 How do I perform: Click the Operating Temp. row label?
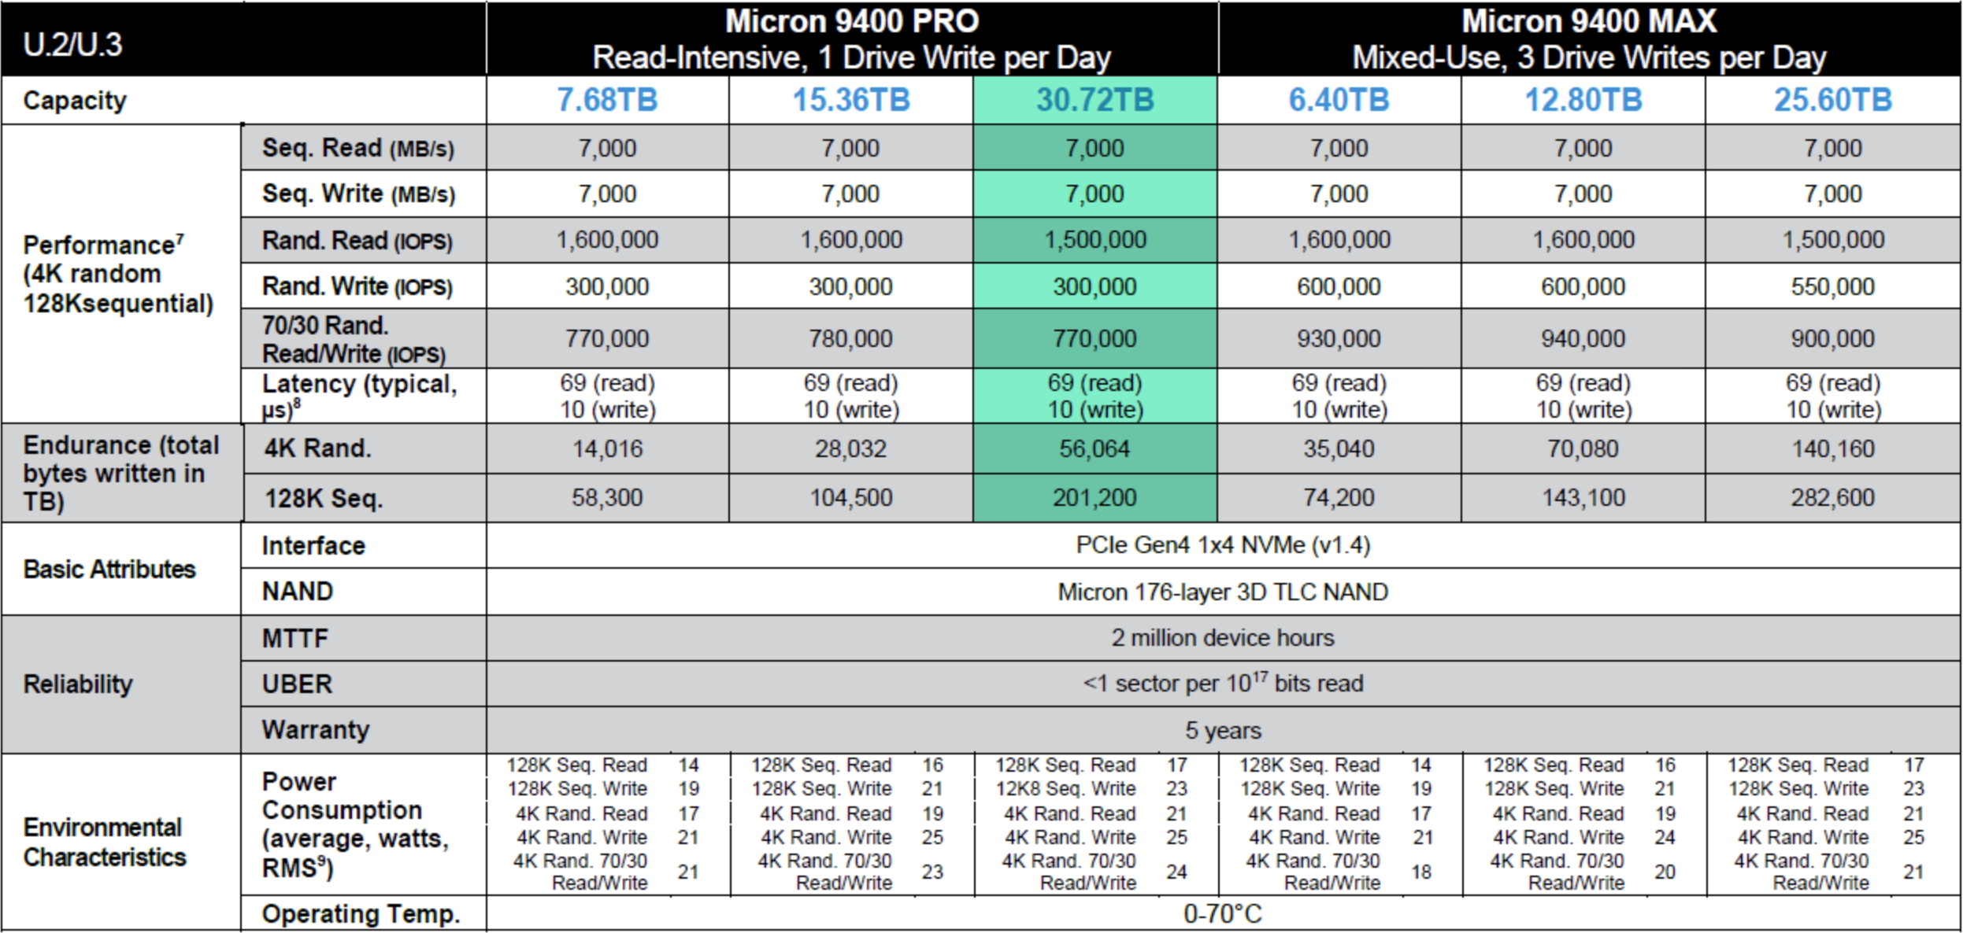coord(361,914)
